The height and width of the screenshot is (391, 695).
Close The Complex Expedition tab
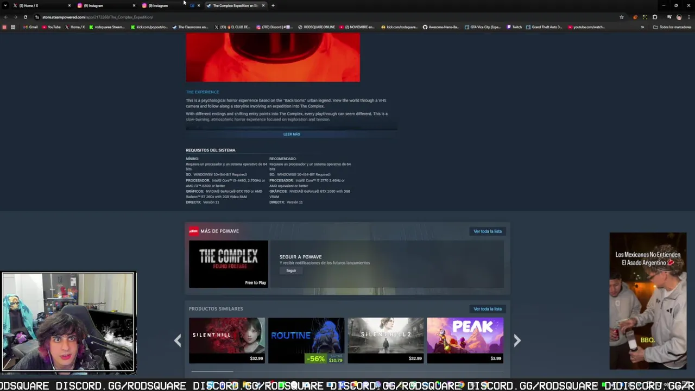[263, 5]
